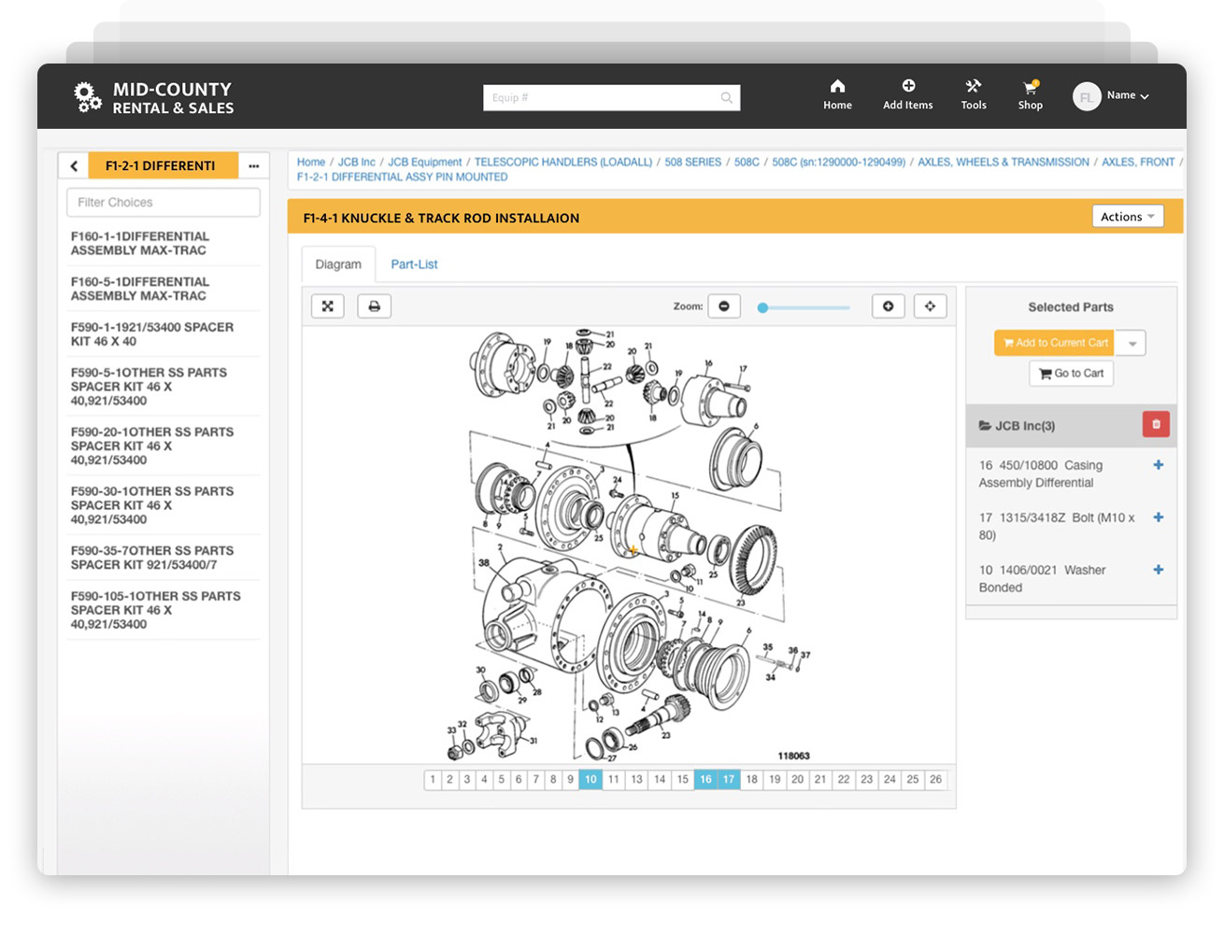Open the Add to Current Cart dropdown arrow
This screenshot has height=935, width=1224.
[x=1131, y=343]
